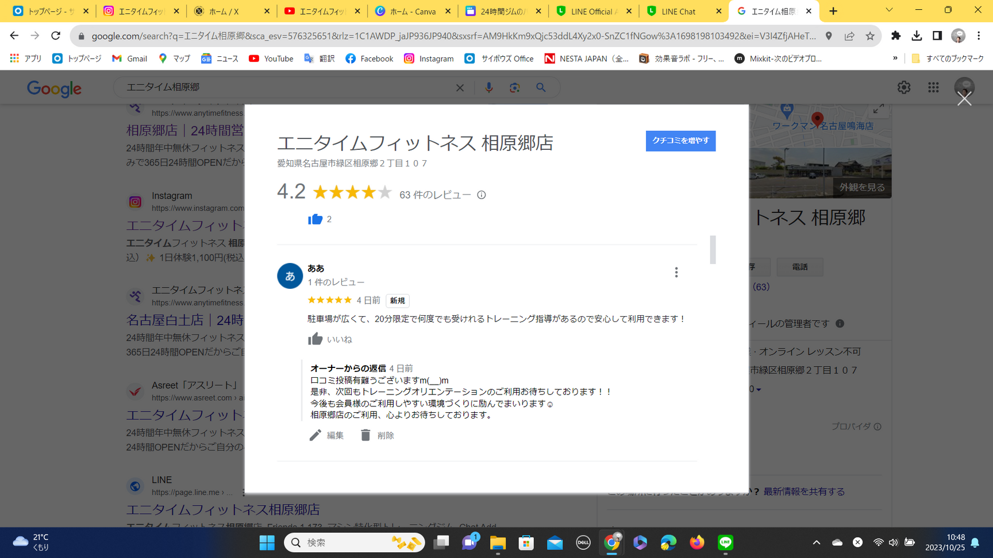Open a new browser tab
993x558 pixels.
(833, 11)
